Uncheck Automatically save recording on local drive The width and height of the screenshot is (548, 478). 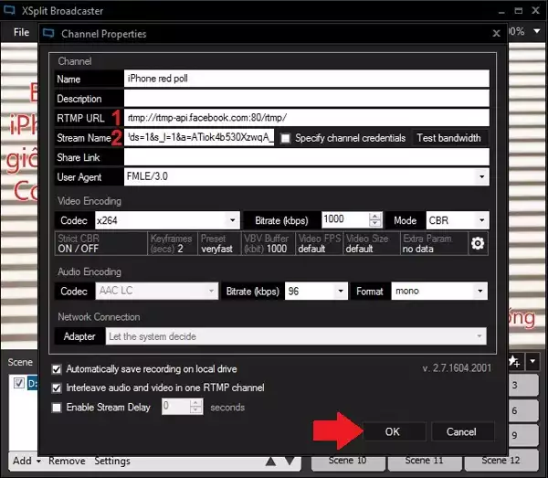tap(57, 369)
